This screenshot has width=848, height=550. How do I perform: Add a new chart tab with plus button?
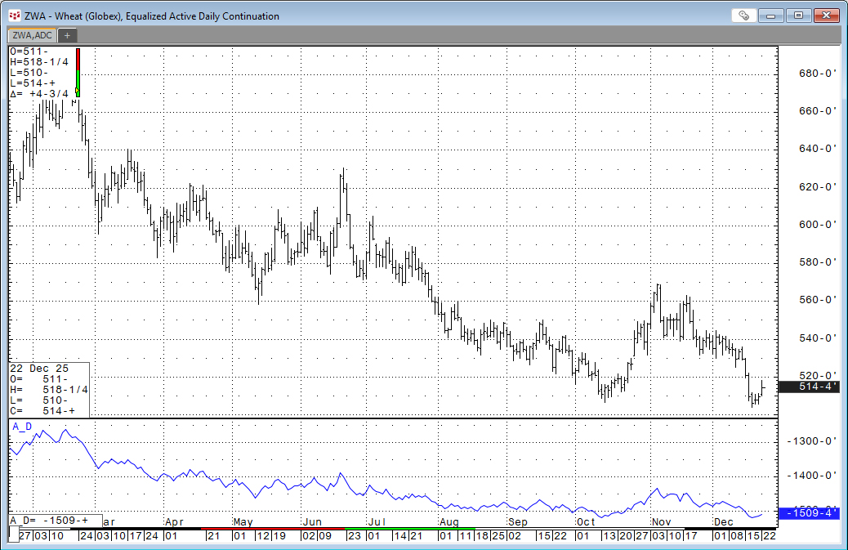click(x=67, y=35)
